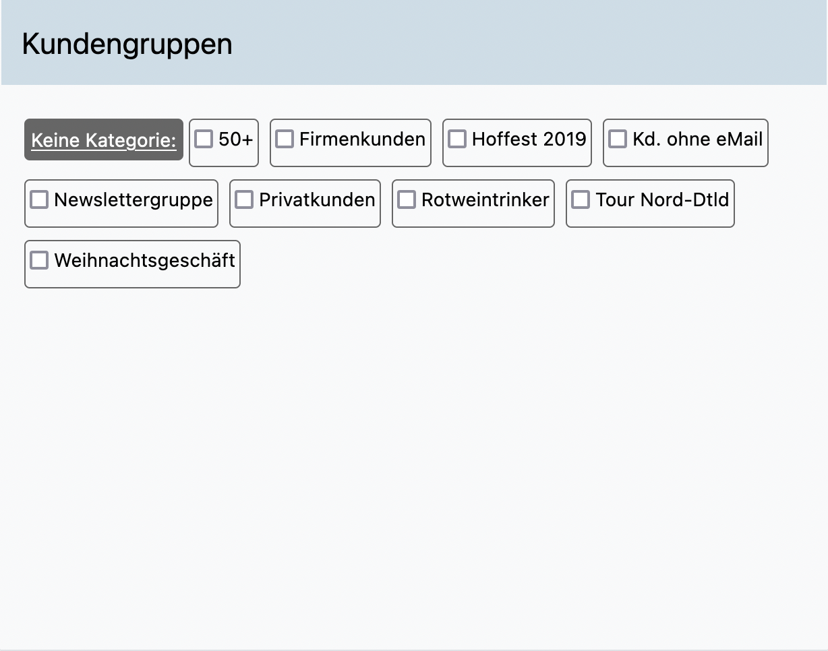Click the Weihnachtsgeschäft label text
This screenshot has height=651, width=828.
pyautogui.click(x=144, y=261)
